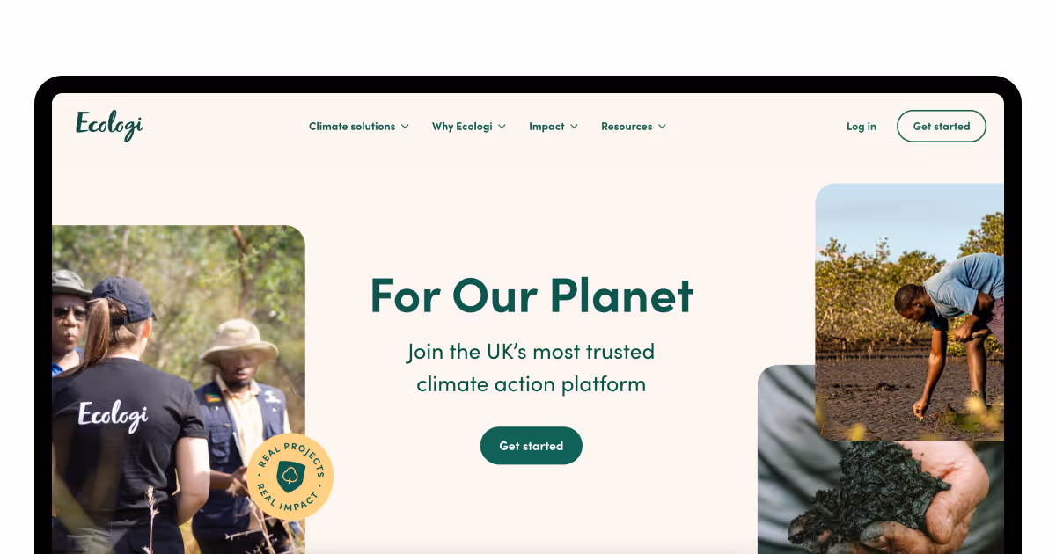Image resolution: width=1056 pixels, height=554 pixels.
Task: Select the Why Ecologi menu item
Action: coord(469,127)
